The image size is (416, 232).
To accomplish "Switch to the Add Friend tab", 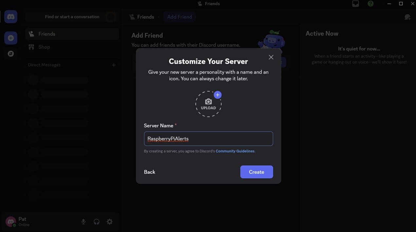I will (x=180, y=17).
